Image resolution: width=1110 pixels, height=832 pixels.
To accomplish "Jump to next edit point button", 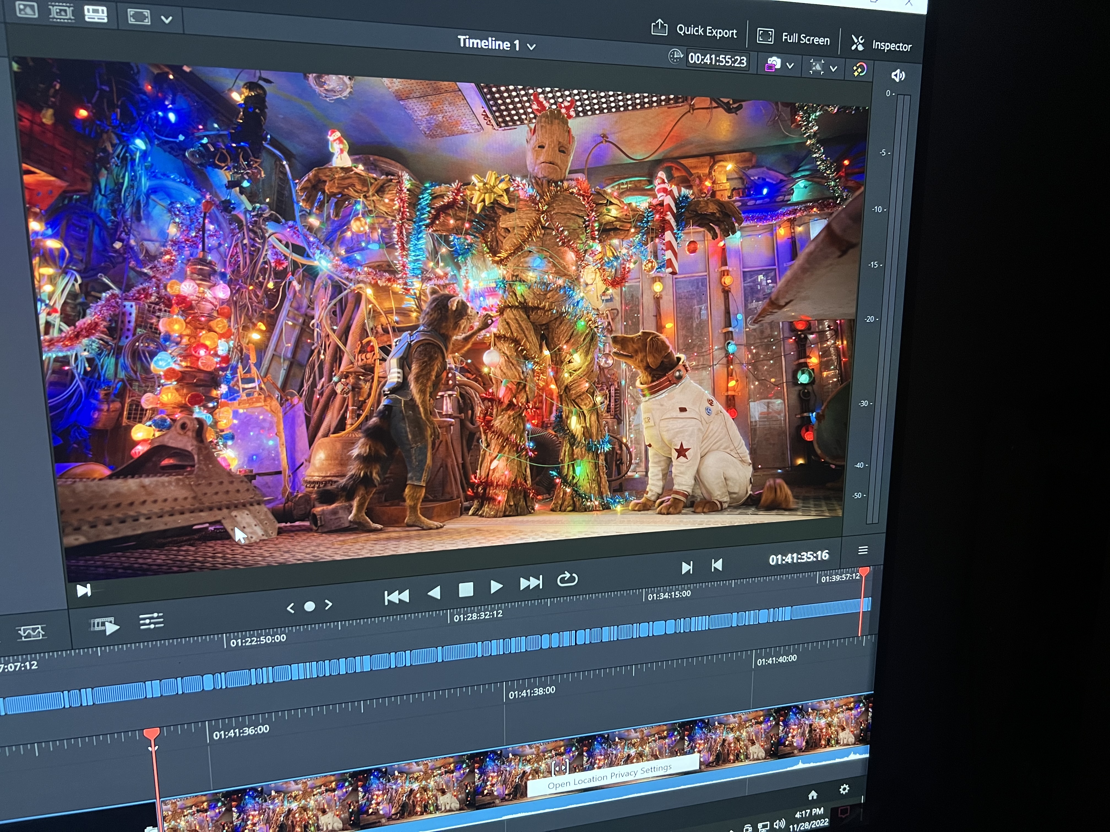I will (687, 567).
